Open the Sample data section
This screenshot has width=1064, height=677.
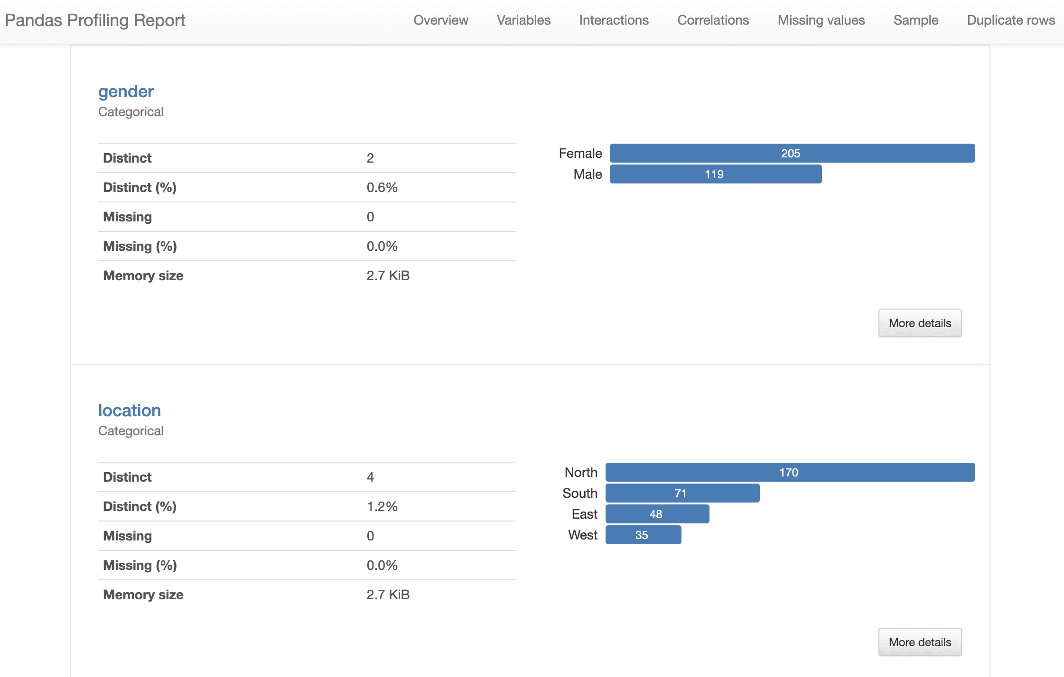pos(915,20)
